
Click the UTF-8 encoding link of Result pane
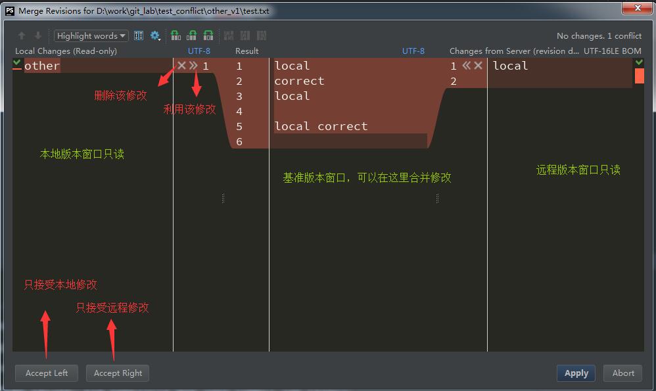[x=413, y=51]
